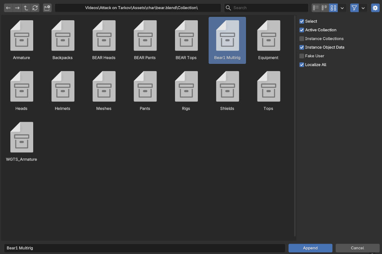This screenshot has height=254, width=382.
Task: Toggle the filter funnel on or off
Action: tap(354, 8)
